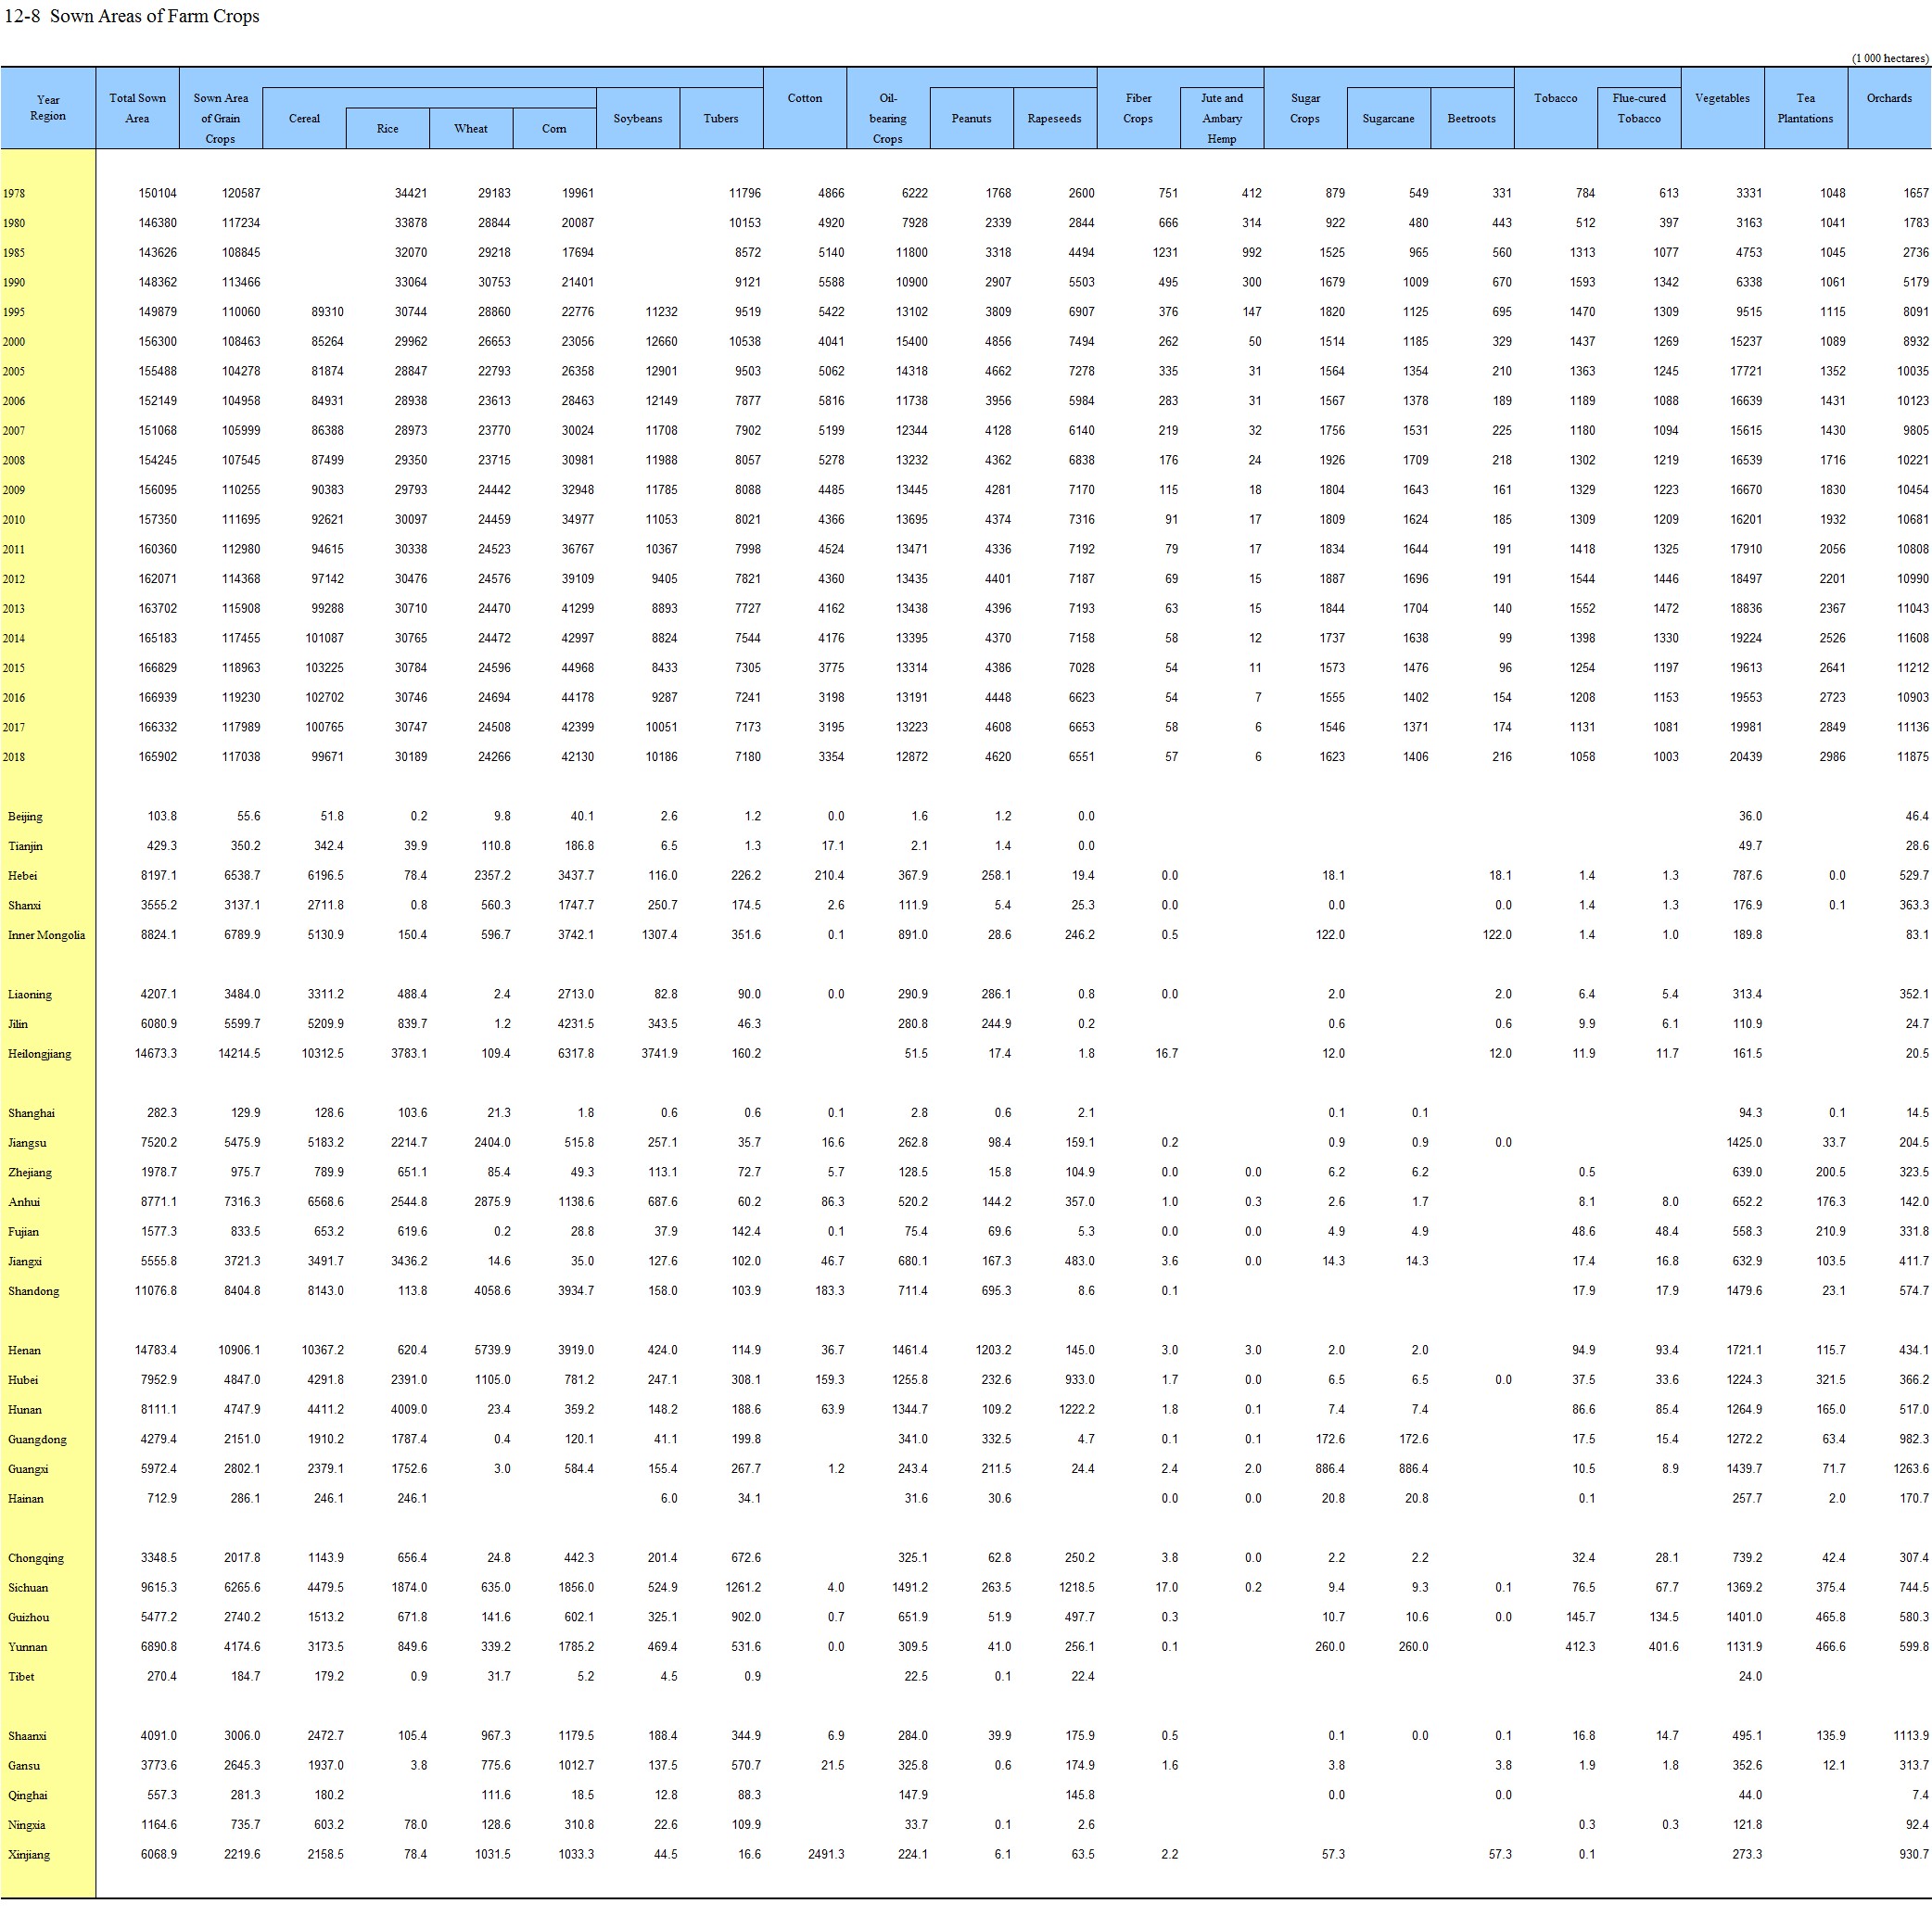Screen dimensions: 1932x1929
Task: Click the 'Oil-bearing Crops' header
Action: pos(888,118)
